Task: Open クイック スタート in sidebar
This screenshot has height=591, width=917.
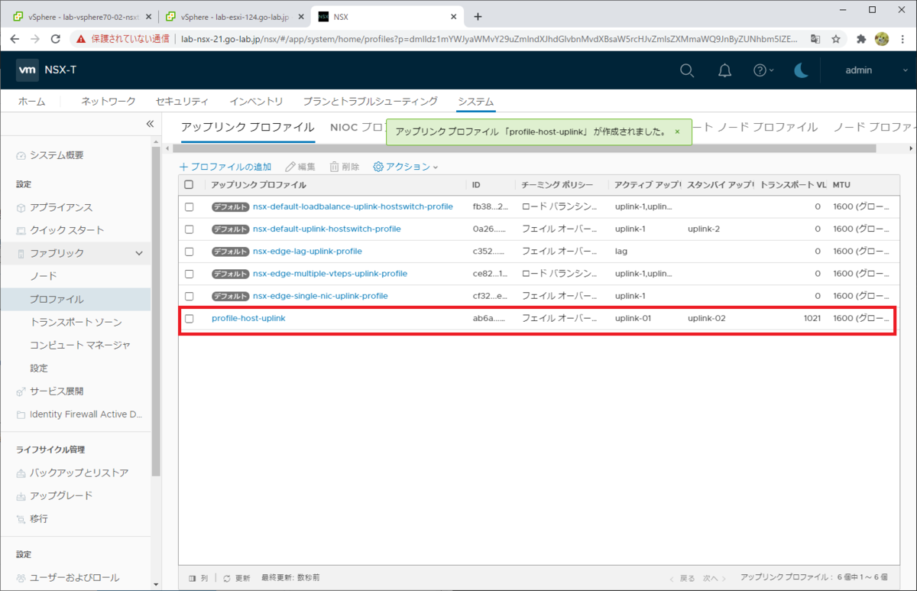Action: point(66,230)
